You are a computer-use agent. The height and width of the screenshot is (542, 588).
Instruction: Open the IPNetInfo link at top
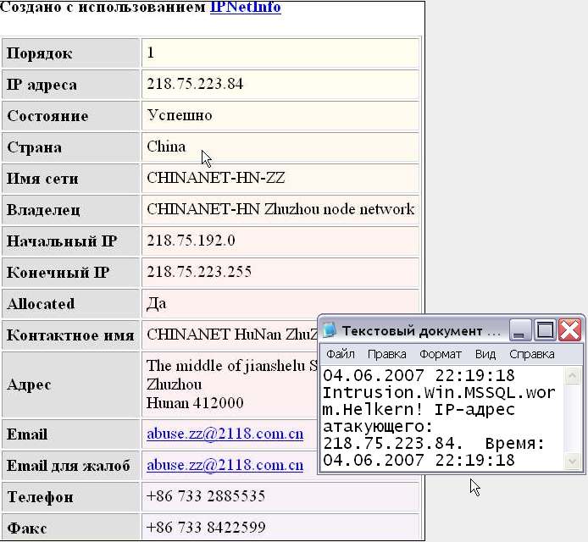(245, 8)
